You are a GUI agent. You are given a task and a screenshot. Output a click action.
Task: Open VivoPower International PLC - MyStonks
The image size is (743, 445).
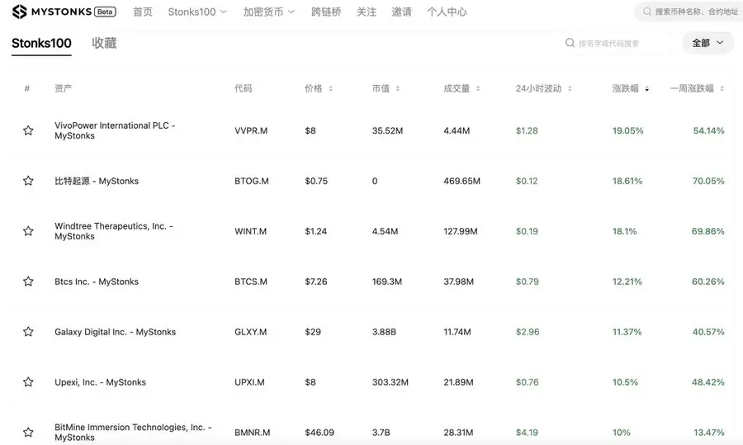pyautogui.click(x=115, y=130)
